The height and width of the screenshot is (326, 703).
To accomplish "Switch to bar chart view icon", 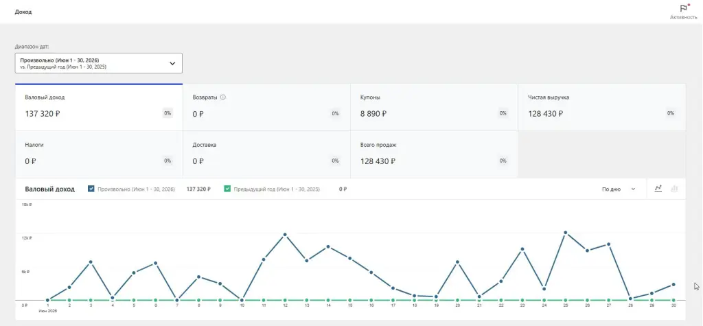I will coord(674,189).
